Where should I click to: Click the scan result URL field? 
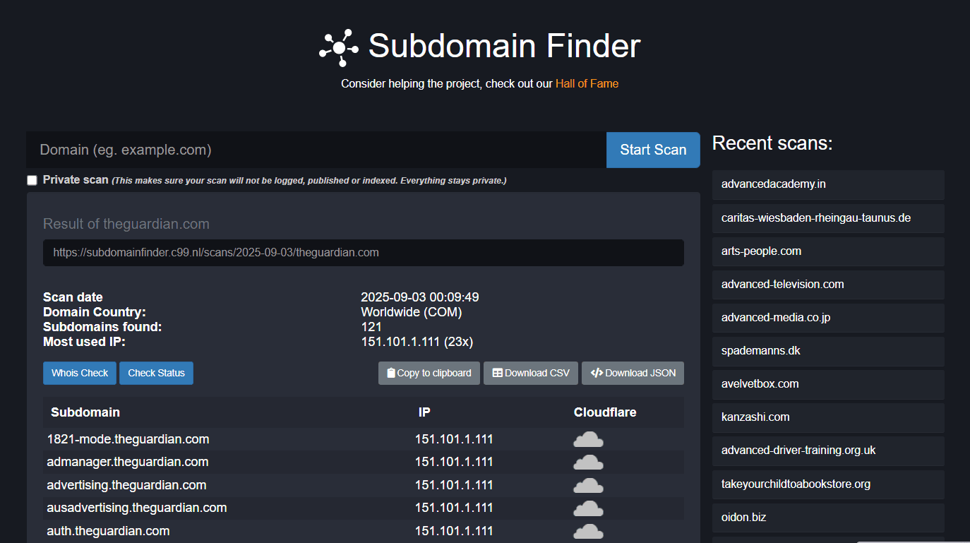[363, 253]
